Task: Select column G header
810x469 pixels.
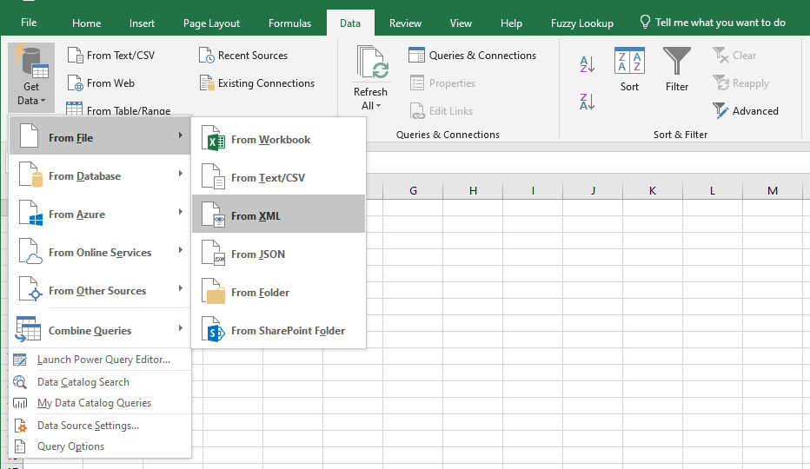Action: coord(413,190)
